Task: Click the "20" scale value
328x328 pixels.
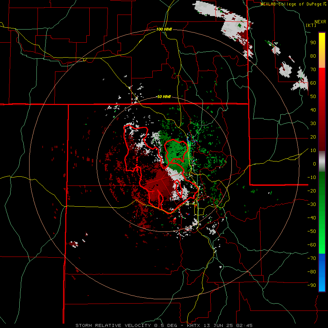Action: pos(313,137)
